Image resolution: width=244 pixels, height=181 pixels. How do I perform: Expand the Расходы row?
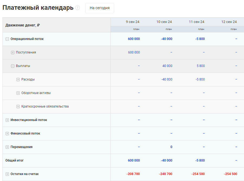(18, 79)
